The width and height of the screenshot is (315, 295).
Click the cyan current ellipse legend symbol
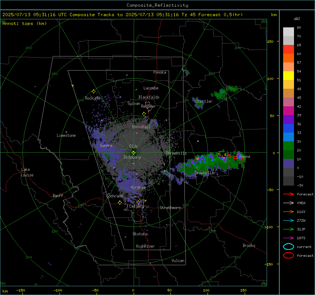[288, 247]
